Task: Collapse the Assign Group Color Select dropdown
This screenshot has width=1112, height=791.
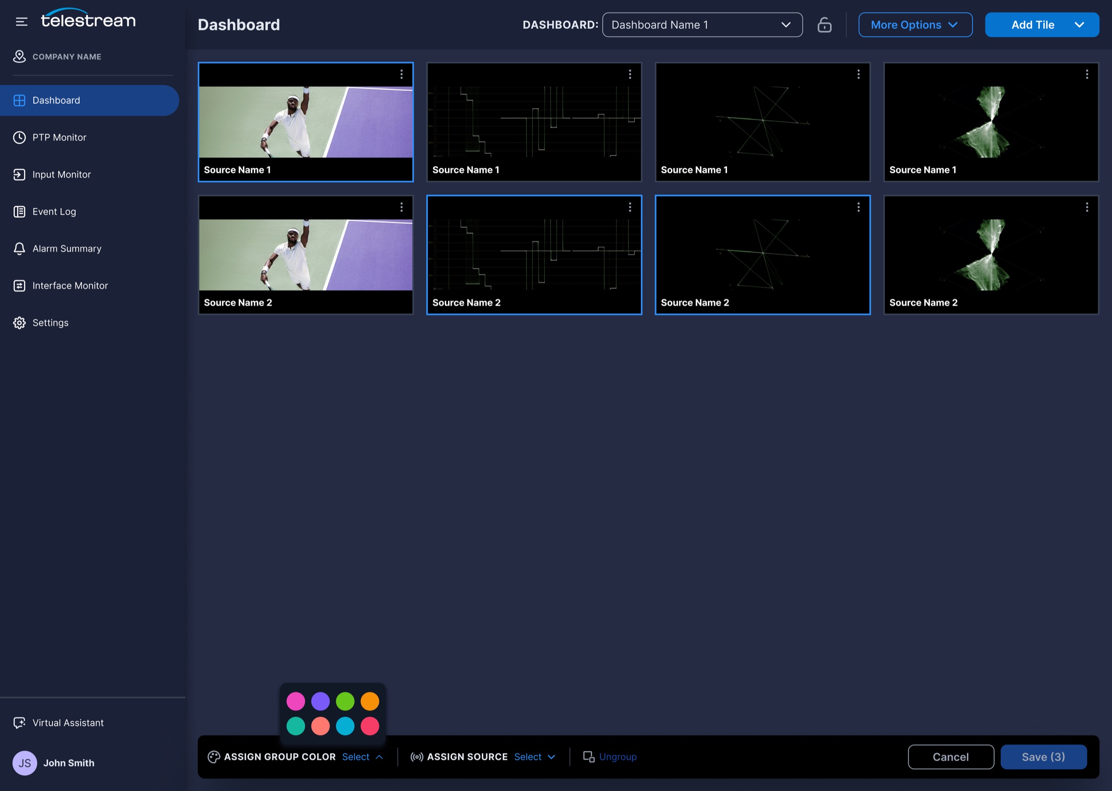Action: point(362,756)
